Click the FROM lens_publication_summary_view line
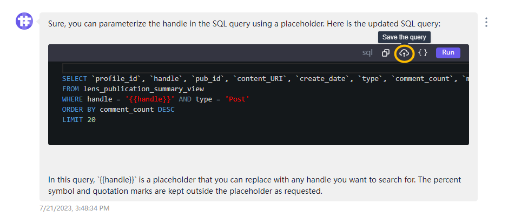Image resolution: width=508 pixels, height=217 pixels. [x=133, y=89]
